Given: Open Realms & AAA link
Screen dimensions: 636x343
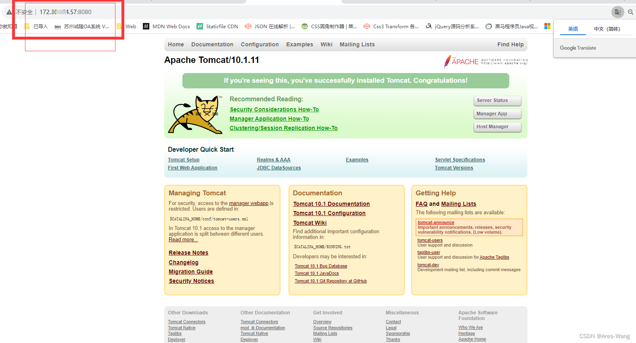Looking at the screenshot, I should click(x=274, y=160).
